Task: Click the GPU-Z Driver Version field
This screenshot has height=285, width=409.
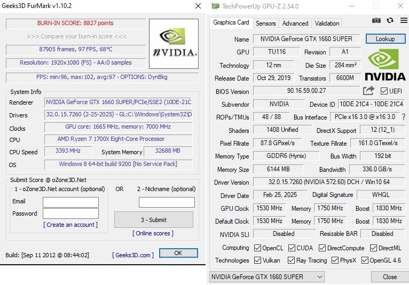Action: (329, 182)
